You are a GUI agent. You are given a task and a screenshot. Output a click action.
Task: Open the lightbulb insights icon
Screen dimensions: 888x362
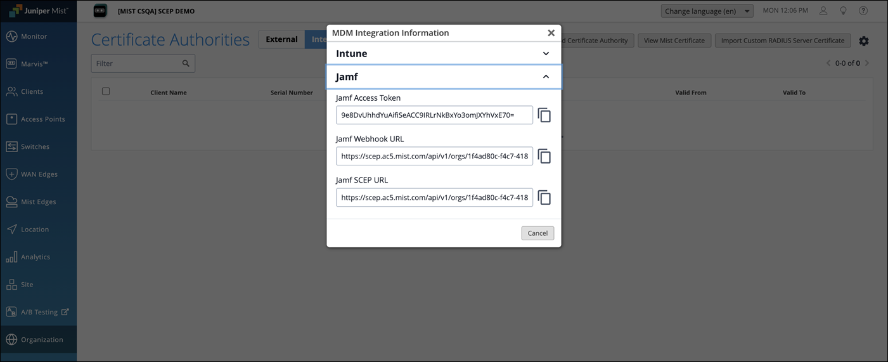click(843, 11)
